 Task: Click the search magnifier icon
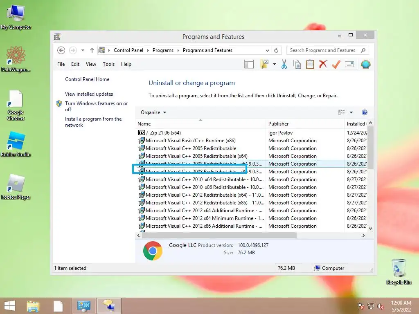(363, 50)
